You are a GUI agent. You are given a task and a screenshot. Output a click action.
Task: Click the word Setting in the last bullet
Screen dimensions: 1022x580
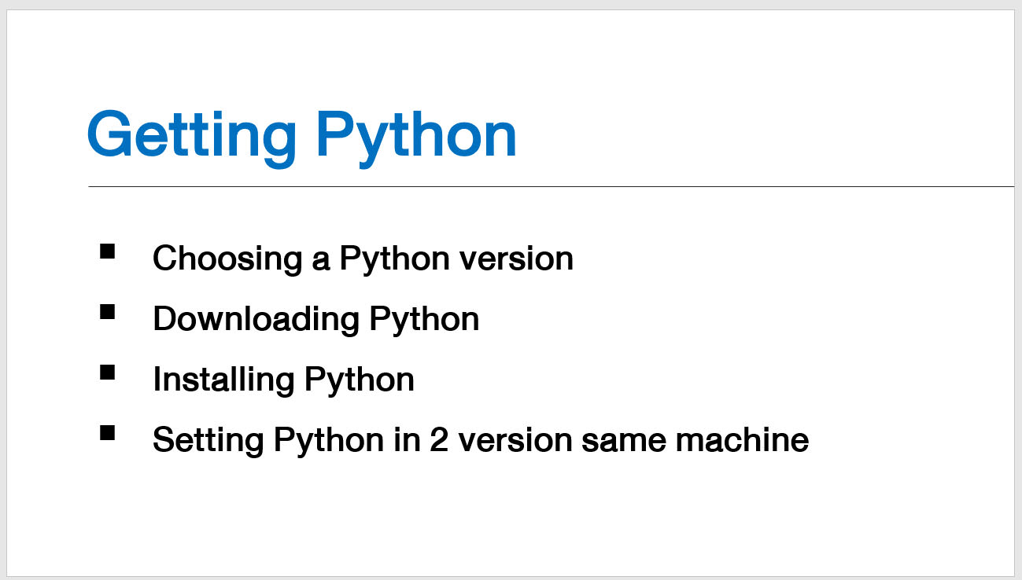coord(208,440)
